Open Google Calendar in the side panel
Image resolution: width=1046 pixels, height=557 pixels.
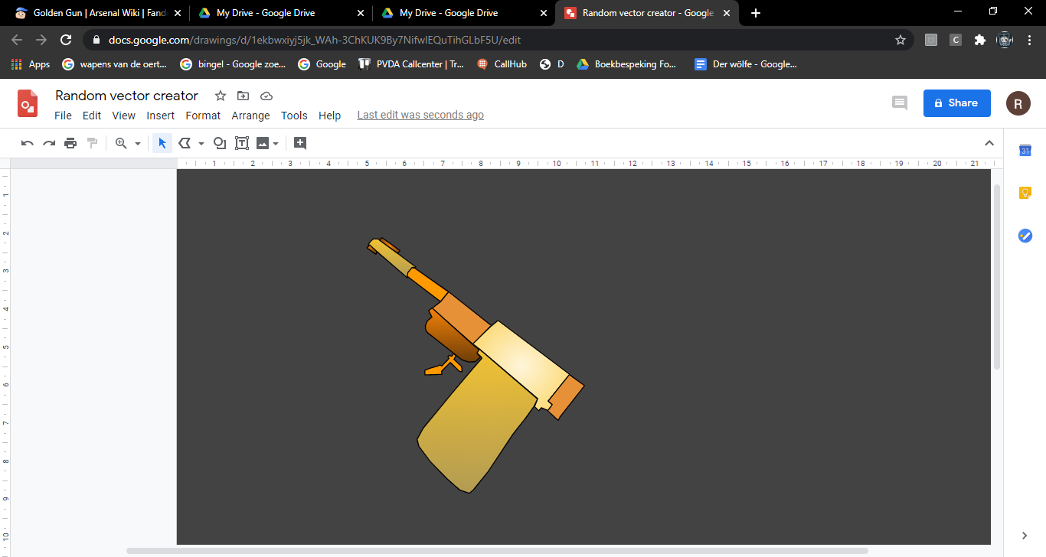[1025, 151]
